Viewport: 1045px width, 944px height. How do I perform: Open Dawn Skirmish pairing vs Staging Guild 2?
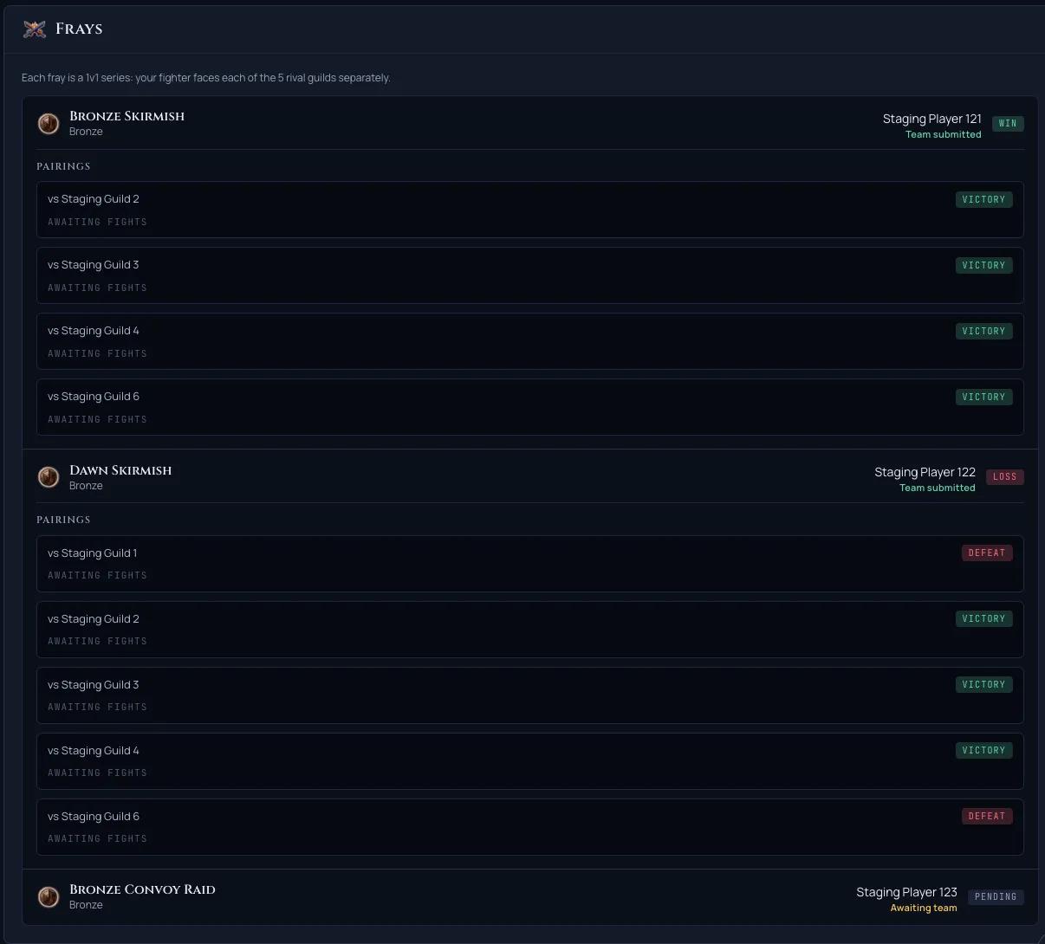tap(530, 630)
